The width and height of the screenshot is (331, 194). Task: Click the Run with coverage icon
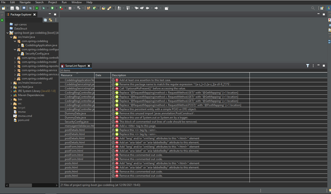pyautogui.click(x=61, y=8)
